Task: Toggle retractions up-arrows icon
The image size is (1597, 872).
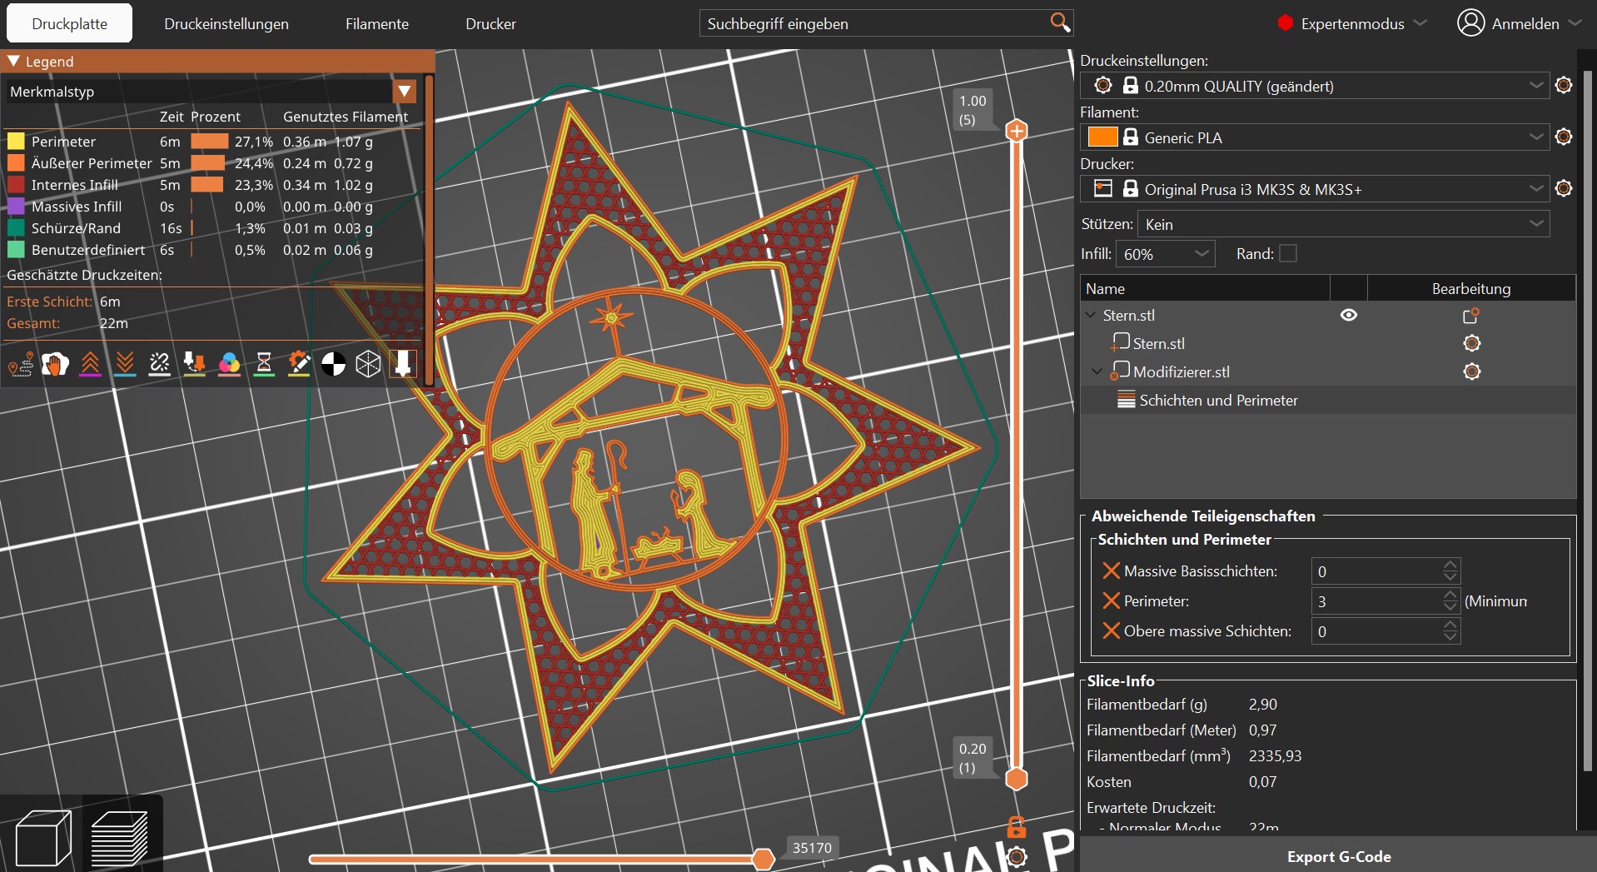Action: point(90,364)
